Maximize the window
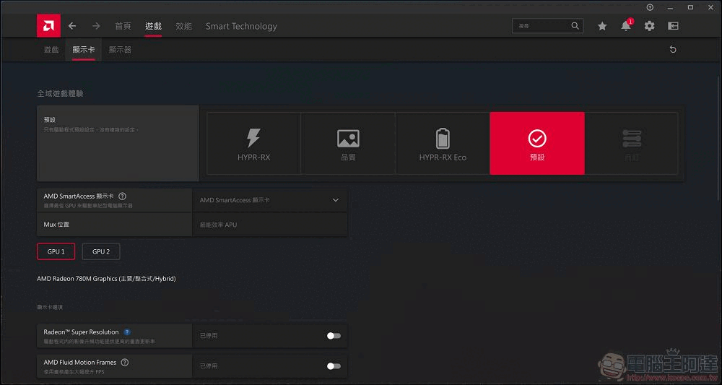Viewport: 722px width, 385px height. (690, 7)
